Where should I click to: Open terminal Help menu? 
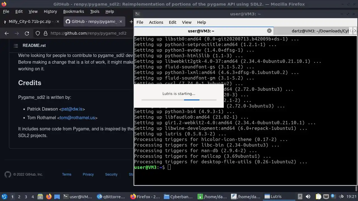(201, 22)
